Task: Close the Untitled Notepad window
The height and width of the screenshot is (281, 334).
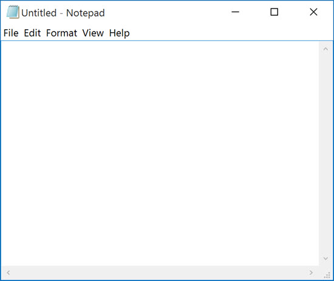Action: click(313, 12)
